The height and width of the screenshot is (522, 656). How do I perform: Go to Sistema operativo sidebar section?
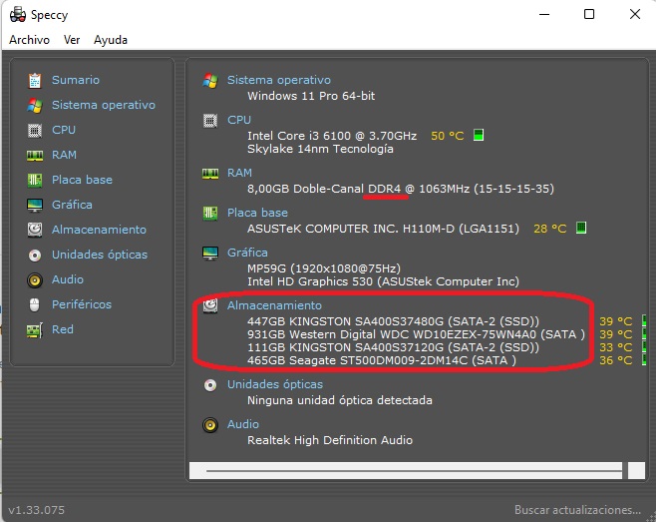click(104, 105)
